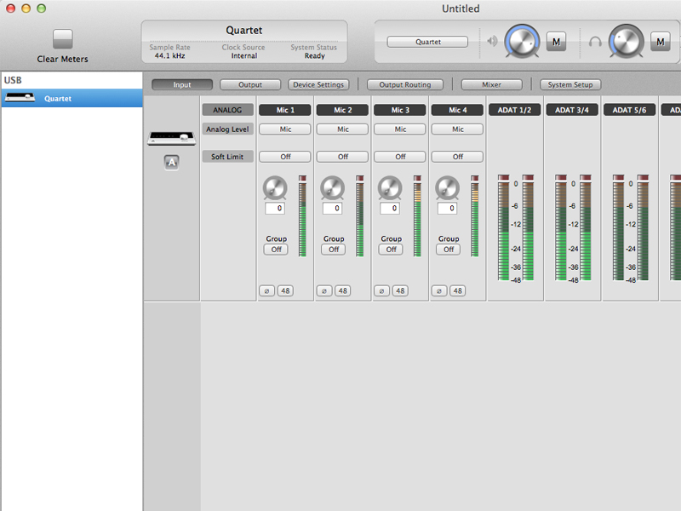Image resolution: width=681 pixels, height=511 pixels.
Task: Open Mic 3 Group dropdown
Action: click(x=391, y=250)
